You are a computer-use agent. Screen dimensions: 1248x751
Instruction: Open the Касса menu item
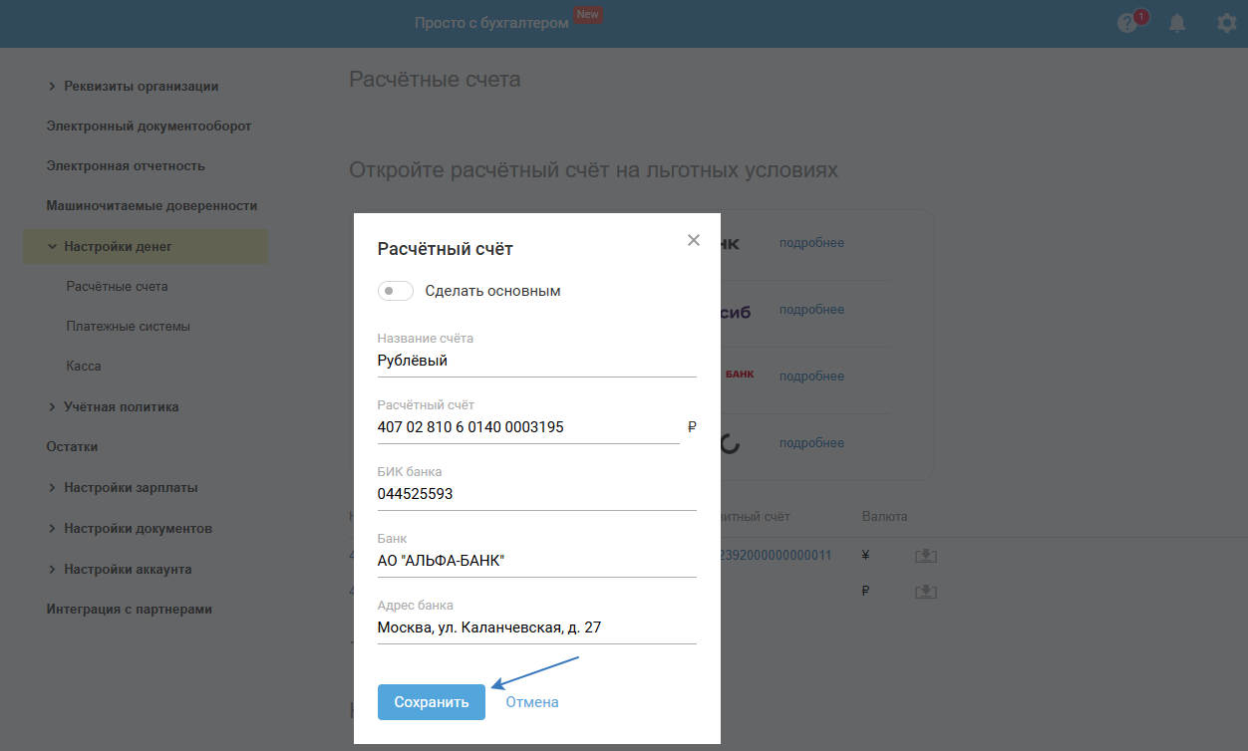point(84,366)
